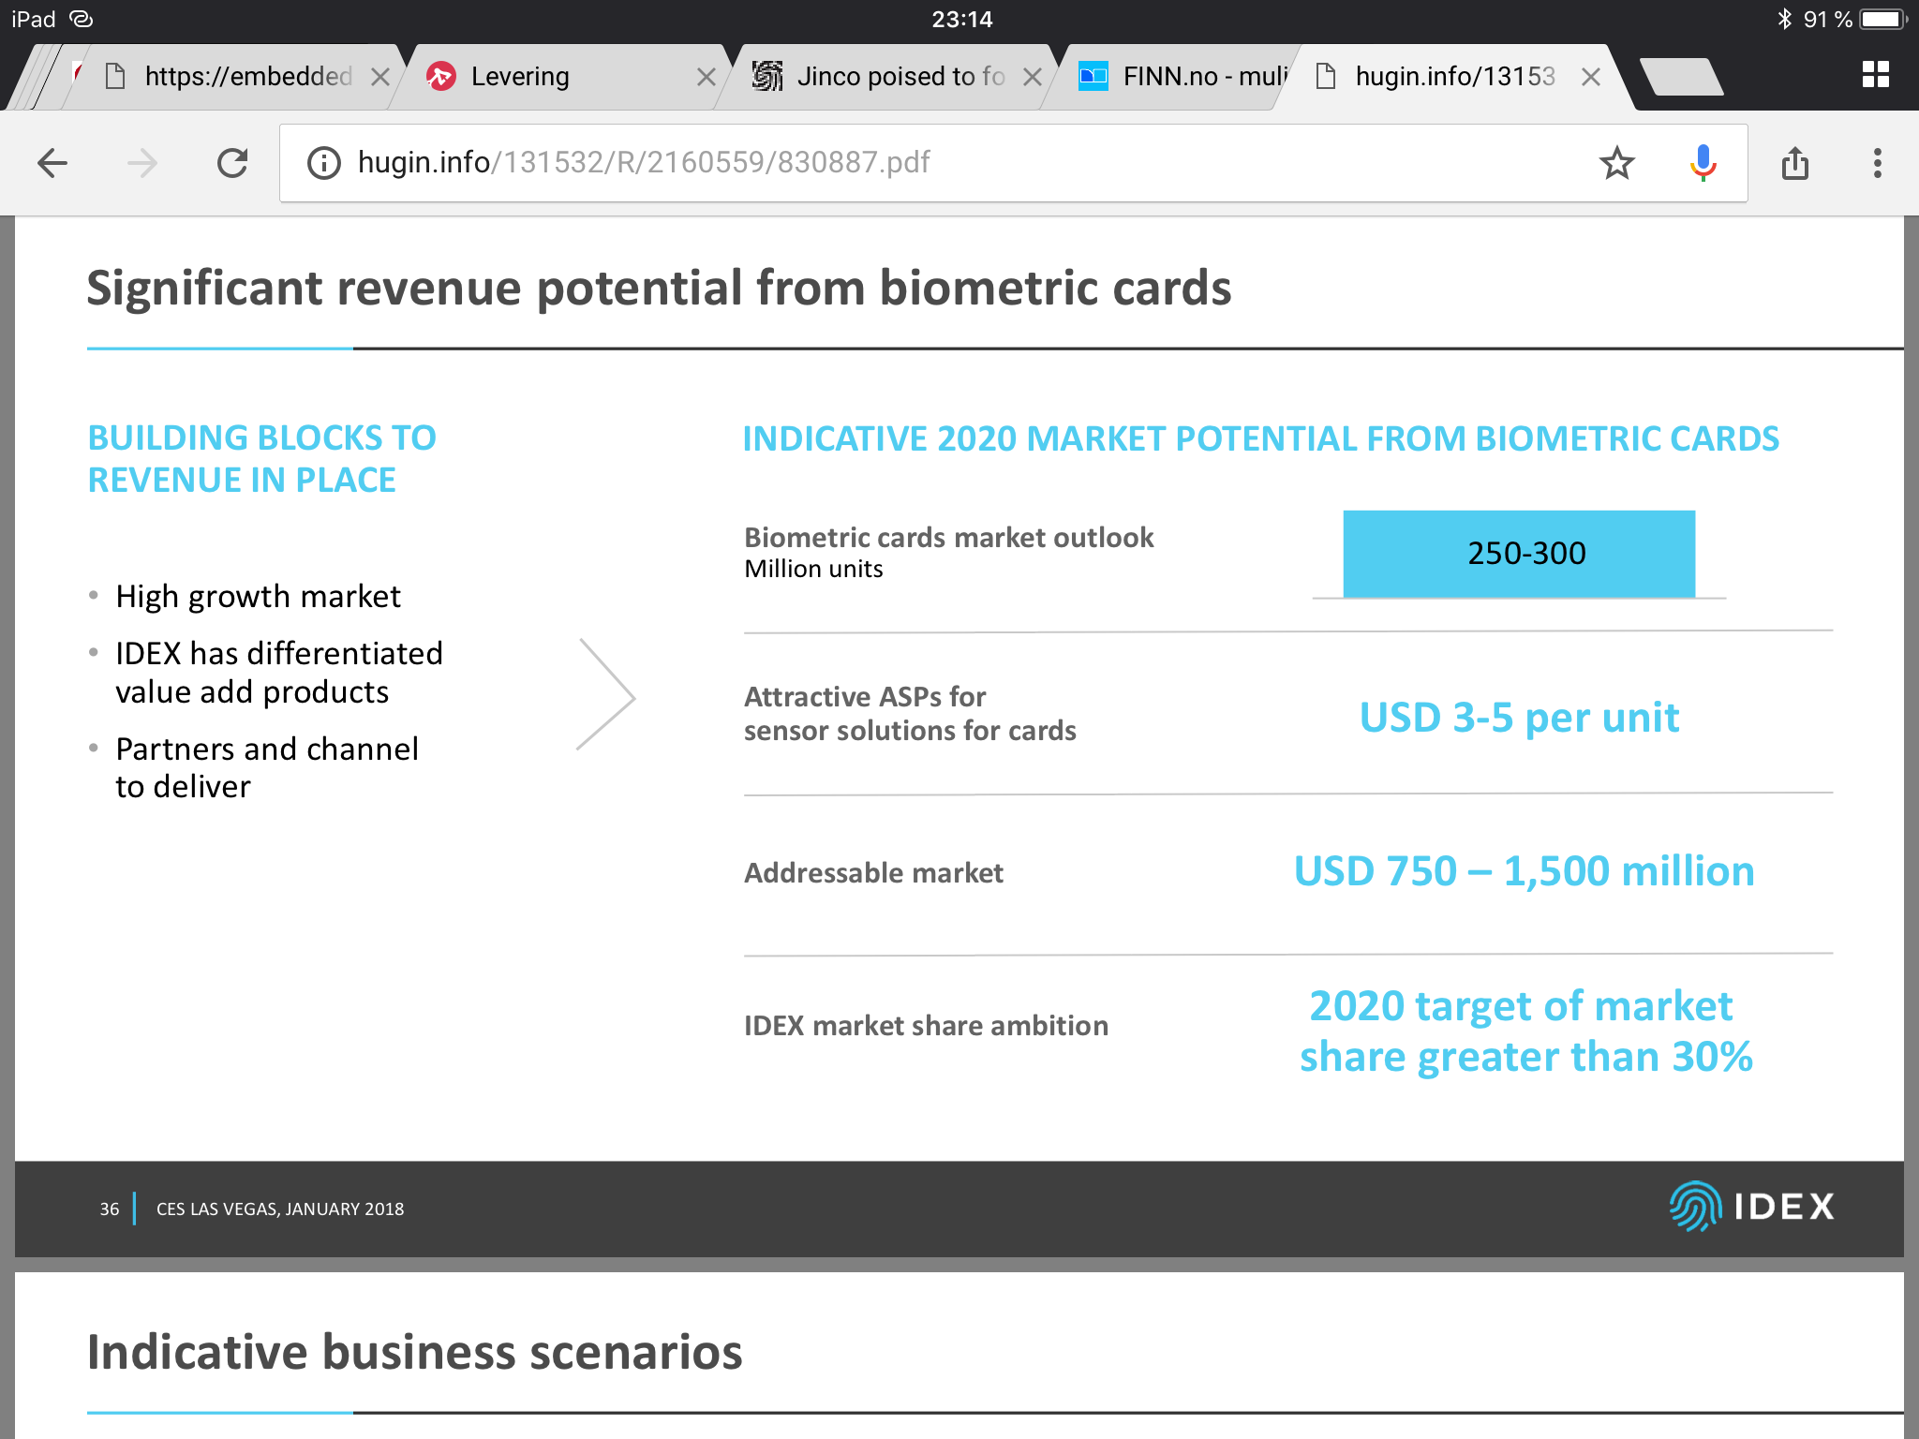Reload the current PDF page

point(232,163)
